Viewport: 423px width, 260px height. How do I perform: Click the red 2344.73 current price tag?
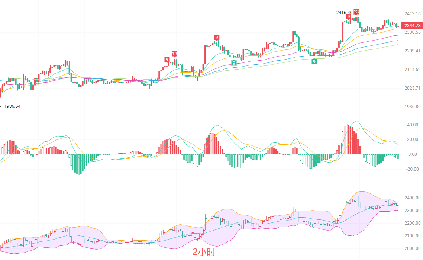[x=412, y=25]
